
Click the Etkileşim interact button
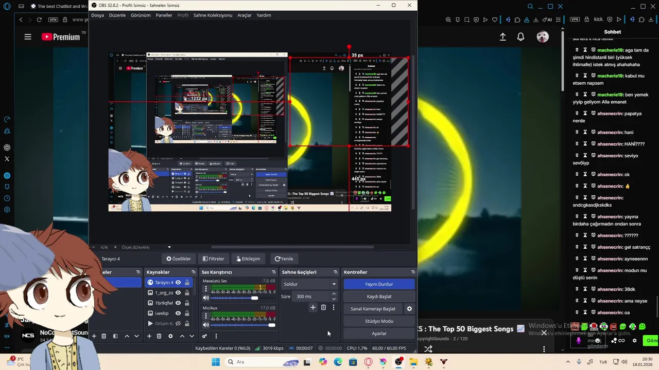pos(248,259)
